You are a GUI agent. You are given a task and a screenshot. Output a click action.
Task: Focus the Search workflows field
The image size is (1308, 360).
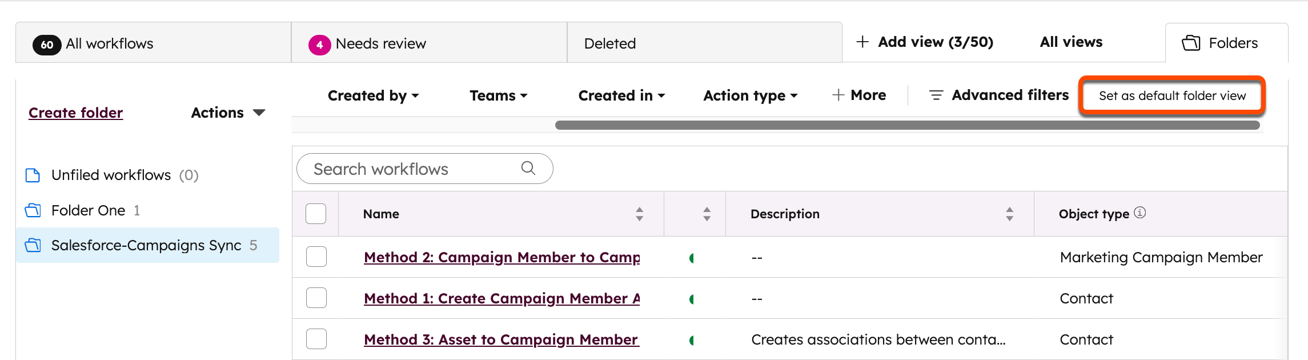[424, 169]
